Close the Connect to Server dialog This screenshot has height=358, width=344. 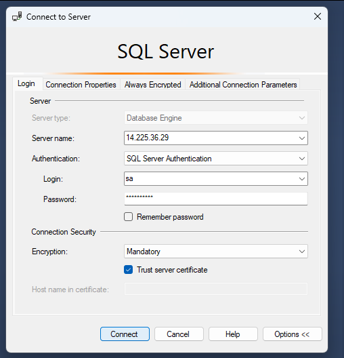pyautogui.click(x=318, y=16)
